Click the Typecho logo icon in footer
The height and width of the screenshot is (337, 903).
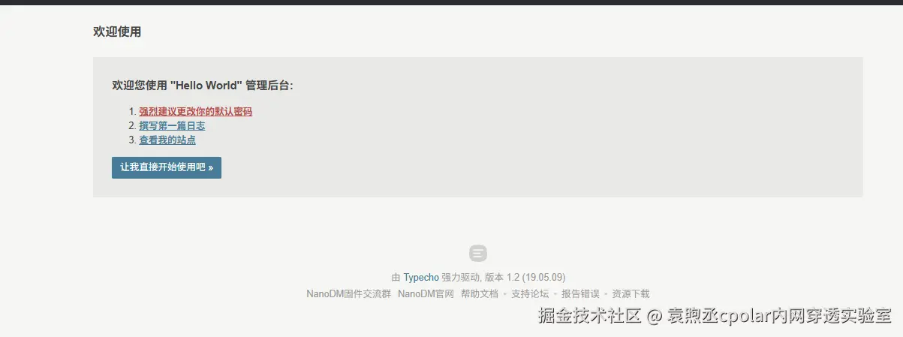click(478, 253)
